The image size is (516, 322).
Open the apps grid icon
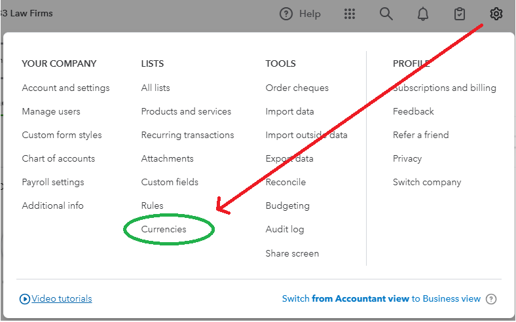[x=350, y=14]
